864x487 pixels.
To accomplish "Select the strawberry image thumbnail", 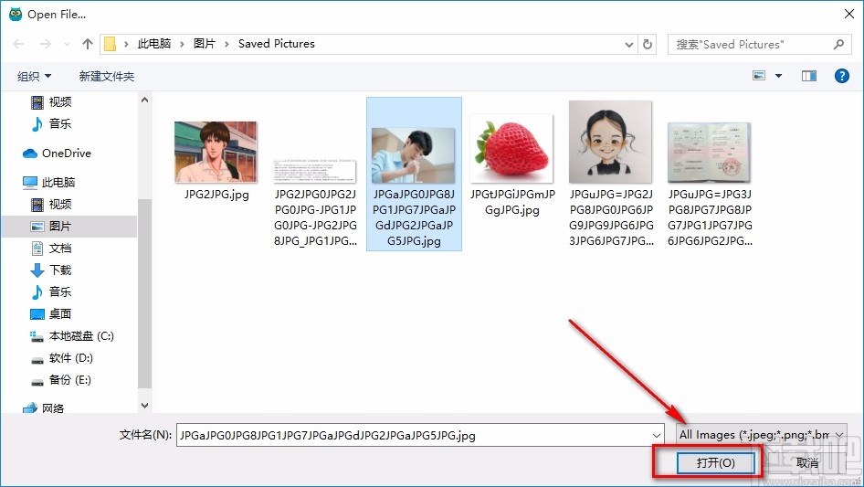I will [x=511, y=148].
